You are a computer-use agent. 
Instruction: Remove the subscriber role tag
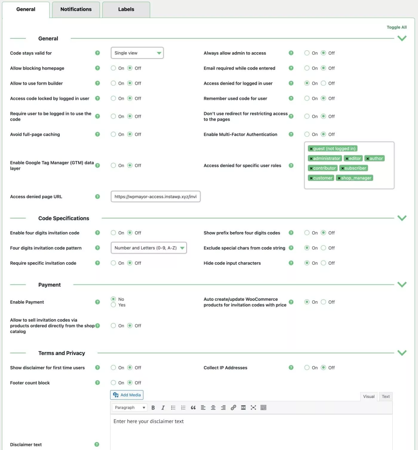(x=343, y=168)
